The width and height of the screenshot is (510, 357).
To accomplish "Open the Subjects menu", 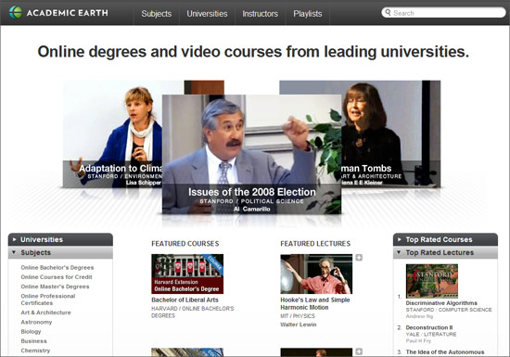I will click(x=156, y=14).
